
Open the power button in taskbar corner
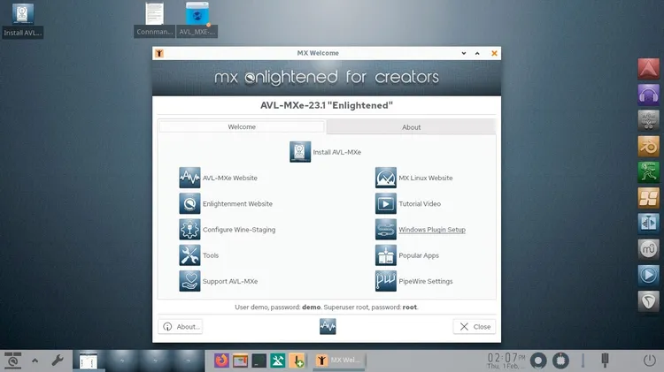(x=649, y=361)
